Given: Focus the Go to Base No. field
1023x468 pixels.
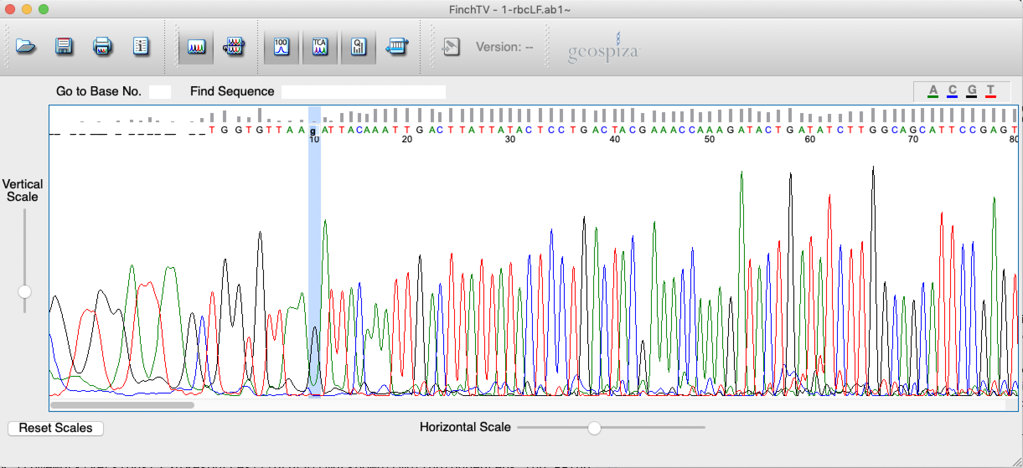Looking at the screenshot, I should point(160,92).
